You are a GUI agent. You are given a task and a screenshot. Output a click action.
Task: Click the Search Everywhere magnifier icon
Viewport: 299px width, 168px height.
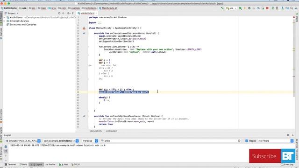coord(292,8)
